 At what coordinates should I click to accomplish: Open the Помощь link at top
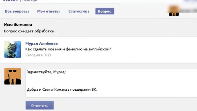30,1
